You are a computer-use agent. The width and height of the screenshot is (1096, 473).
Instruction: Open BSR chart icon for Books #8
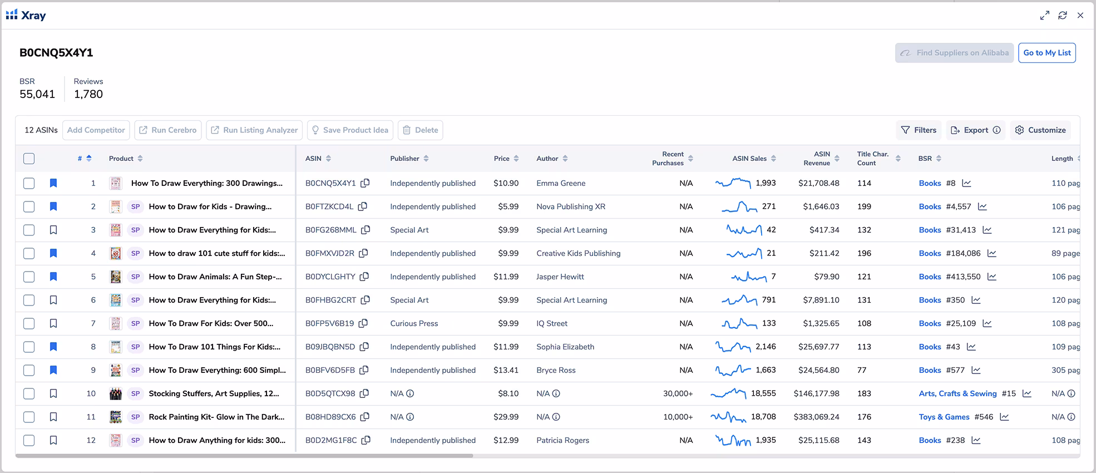966,183
